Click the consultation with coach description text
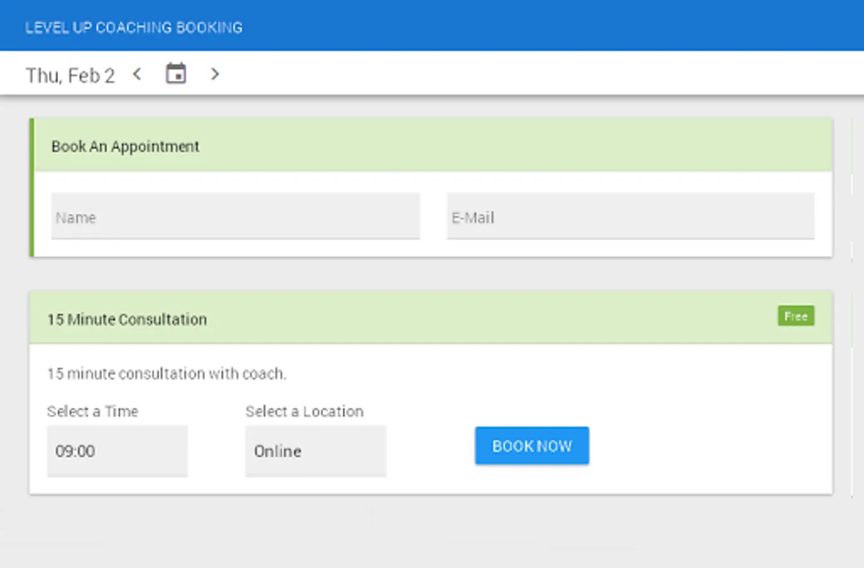Image resolution: width=864 pixels, height=568 pixels. pyautogui.click(x=166, y=374)
